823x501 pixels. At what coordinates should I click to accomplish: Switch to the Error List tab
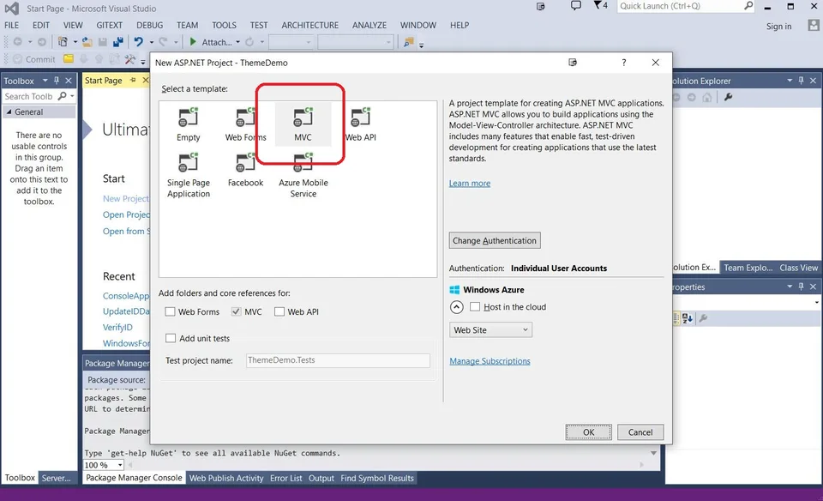click(x=286, y=478)
